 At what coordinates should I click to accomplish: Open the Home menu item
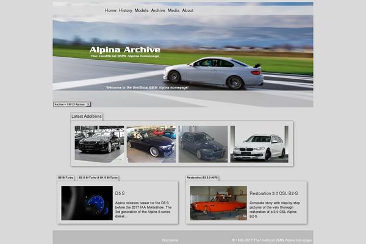110,10
